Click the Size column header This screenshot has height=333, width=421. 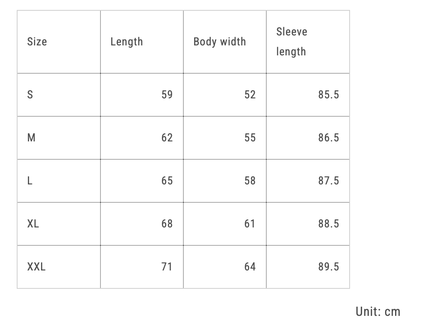pyautogui.click(x=37, y=42)
